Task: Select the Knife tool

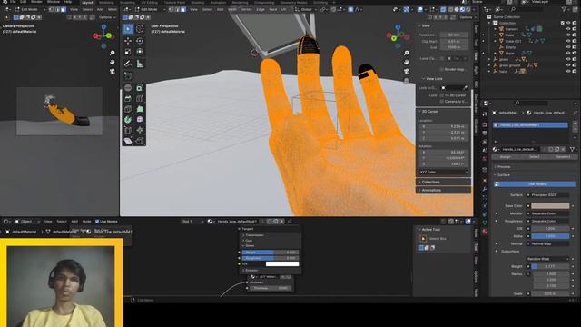Action: tap(128, 109)
